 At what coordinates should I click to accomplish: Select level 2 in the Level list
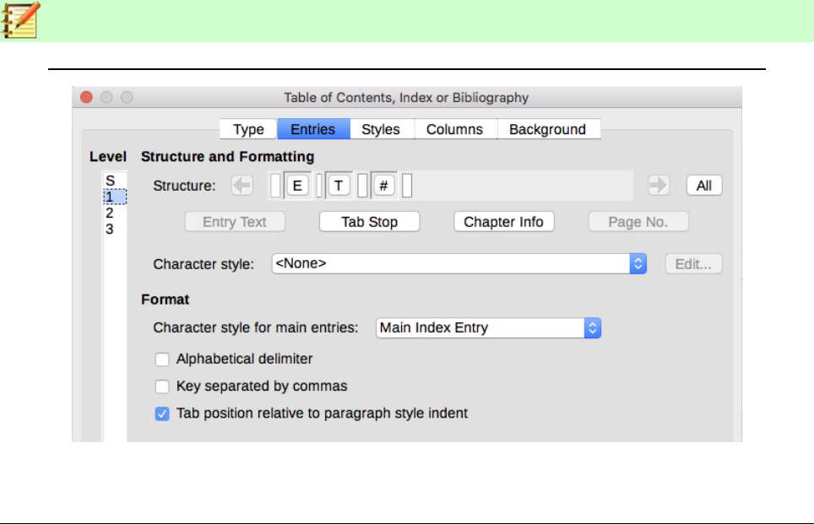tap(110, 213)
